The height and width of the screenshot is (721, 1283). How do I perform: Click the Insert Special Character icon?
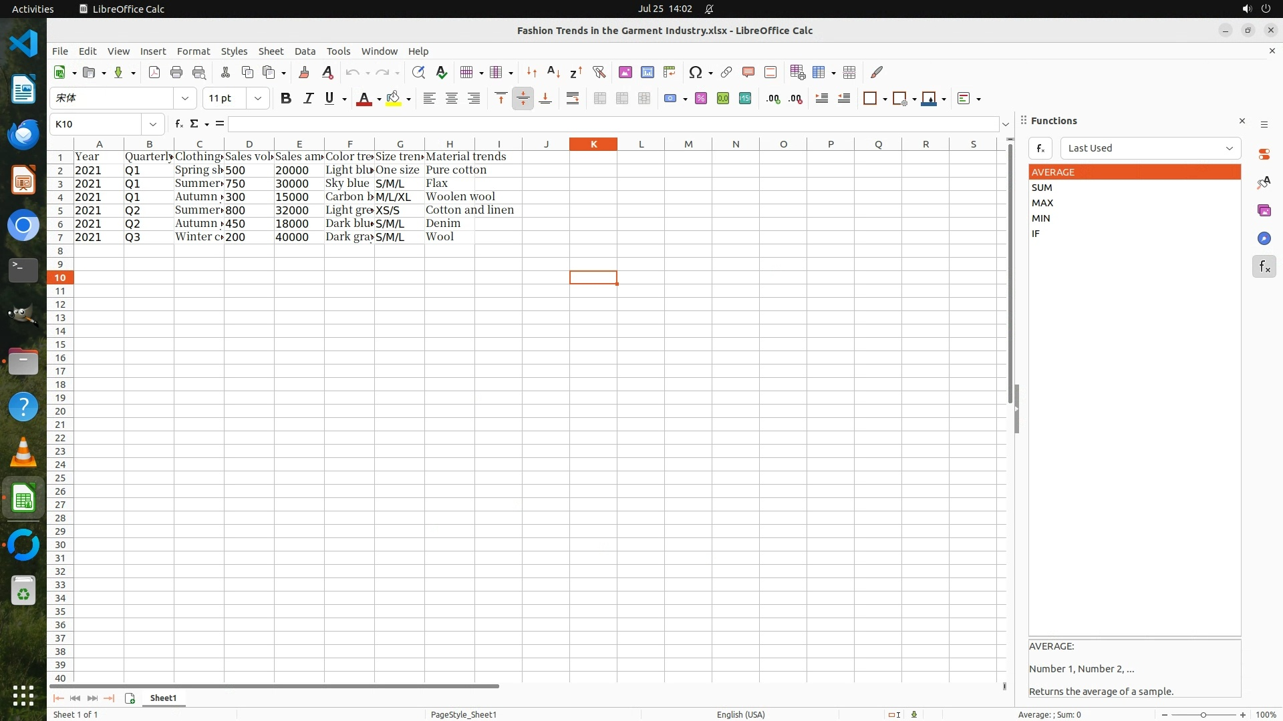[x=695, y=72]
